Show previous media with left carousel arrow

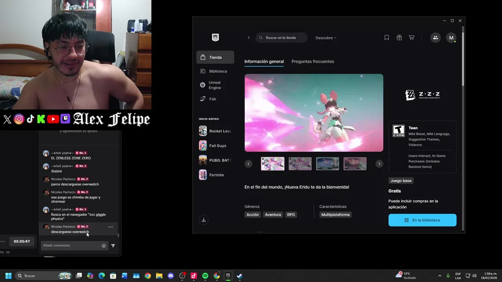[x=248, y=164]
